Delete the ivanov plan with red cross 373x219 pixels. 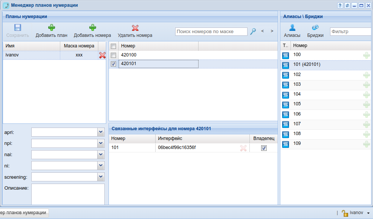coord(102,55)
